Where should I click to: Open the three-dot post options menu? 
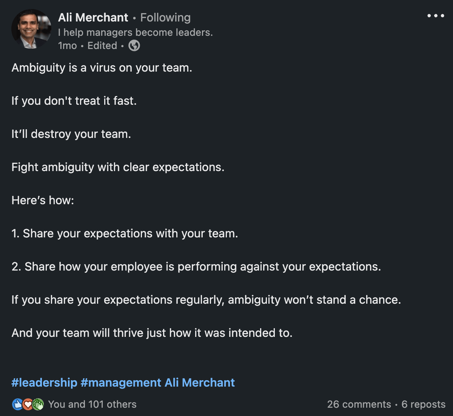pyautogui.click(x=436, y=16)
